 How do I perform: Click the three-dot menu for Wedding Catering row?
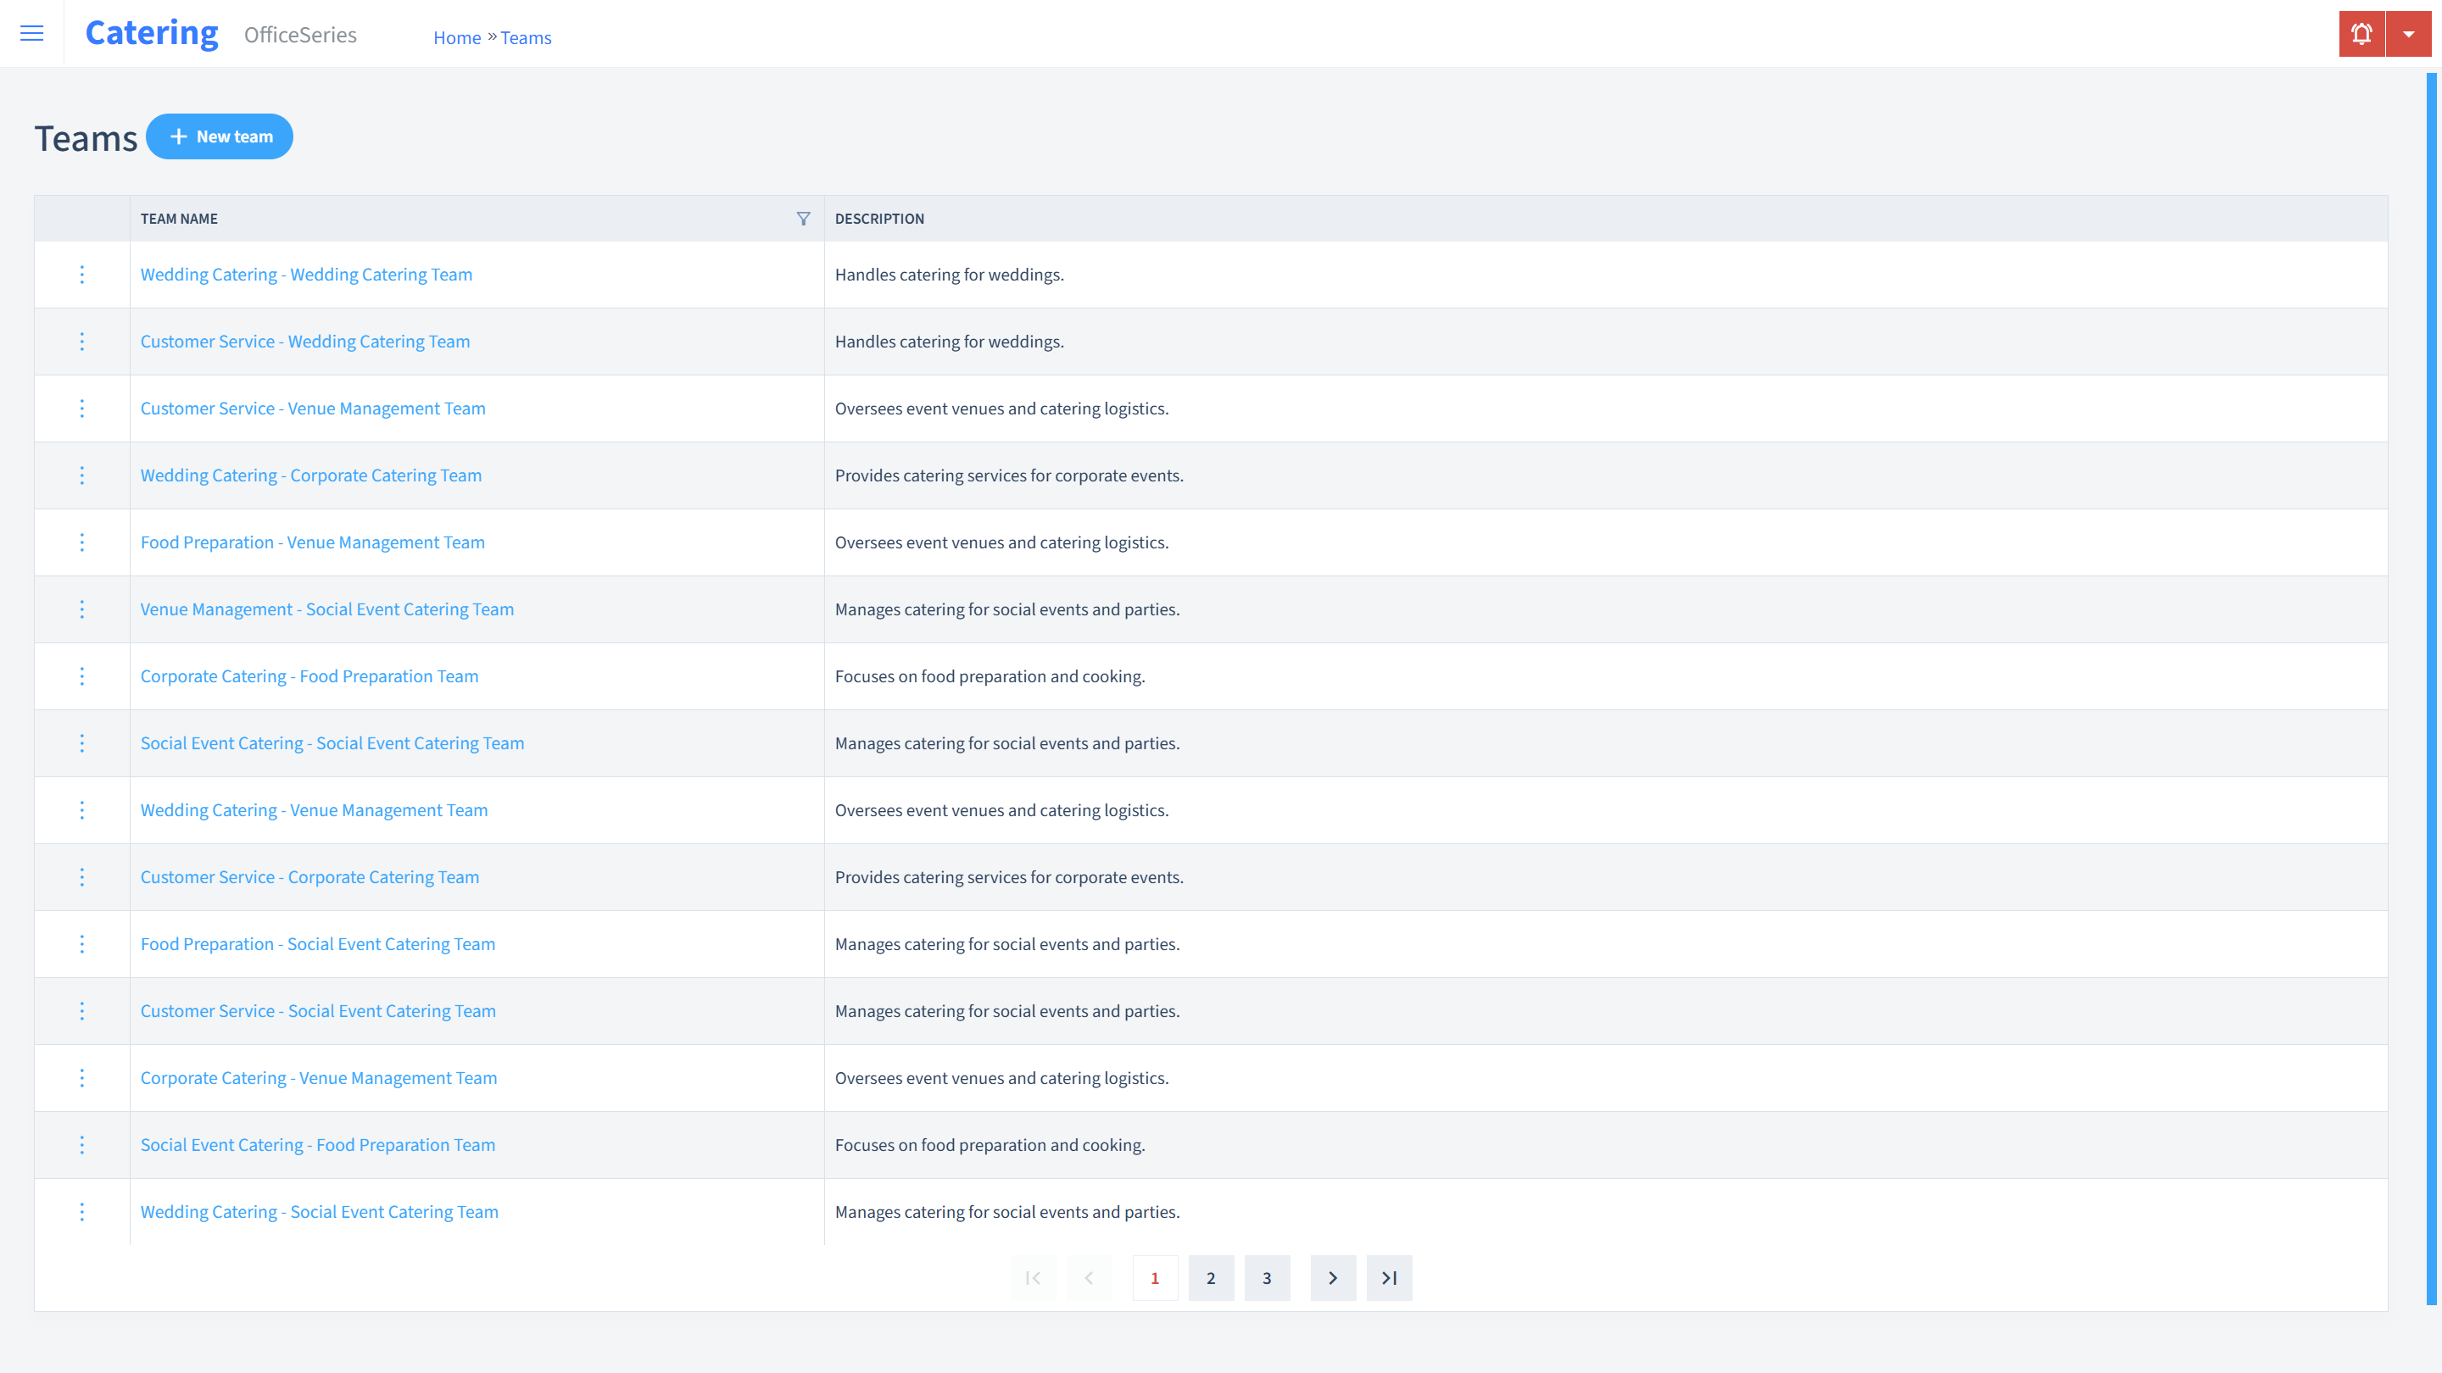(x=81, y=273)
